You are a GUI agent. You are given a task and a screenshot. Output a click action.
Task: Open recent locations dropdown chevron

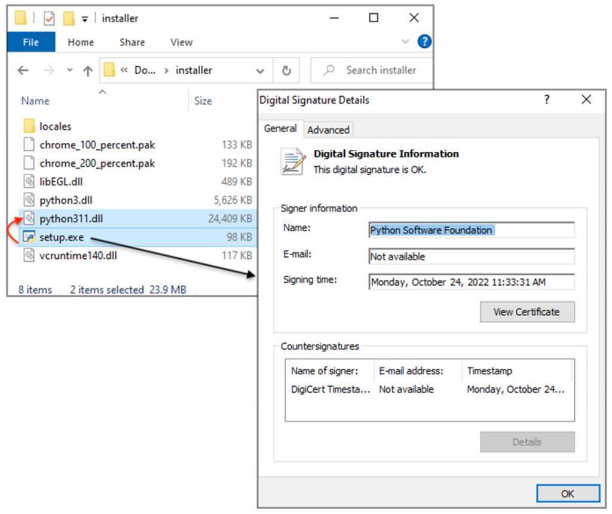click(x=70, y=71)
